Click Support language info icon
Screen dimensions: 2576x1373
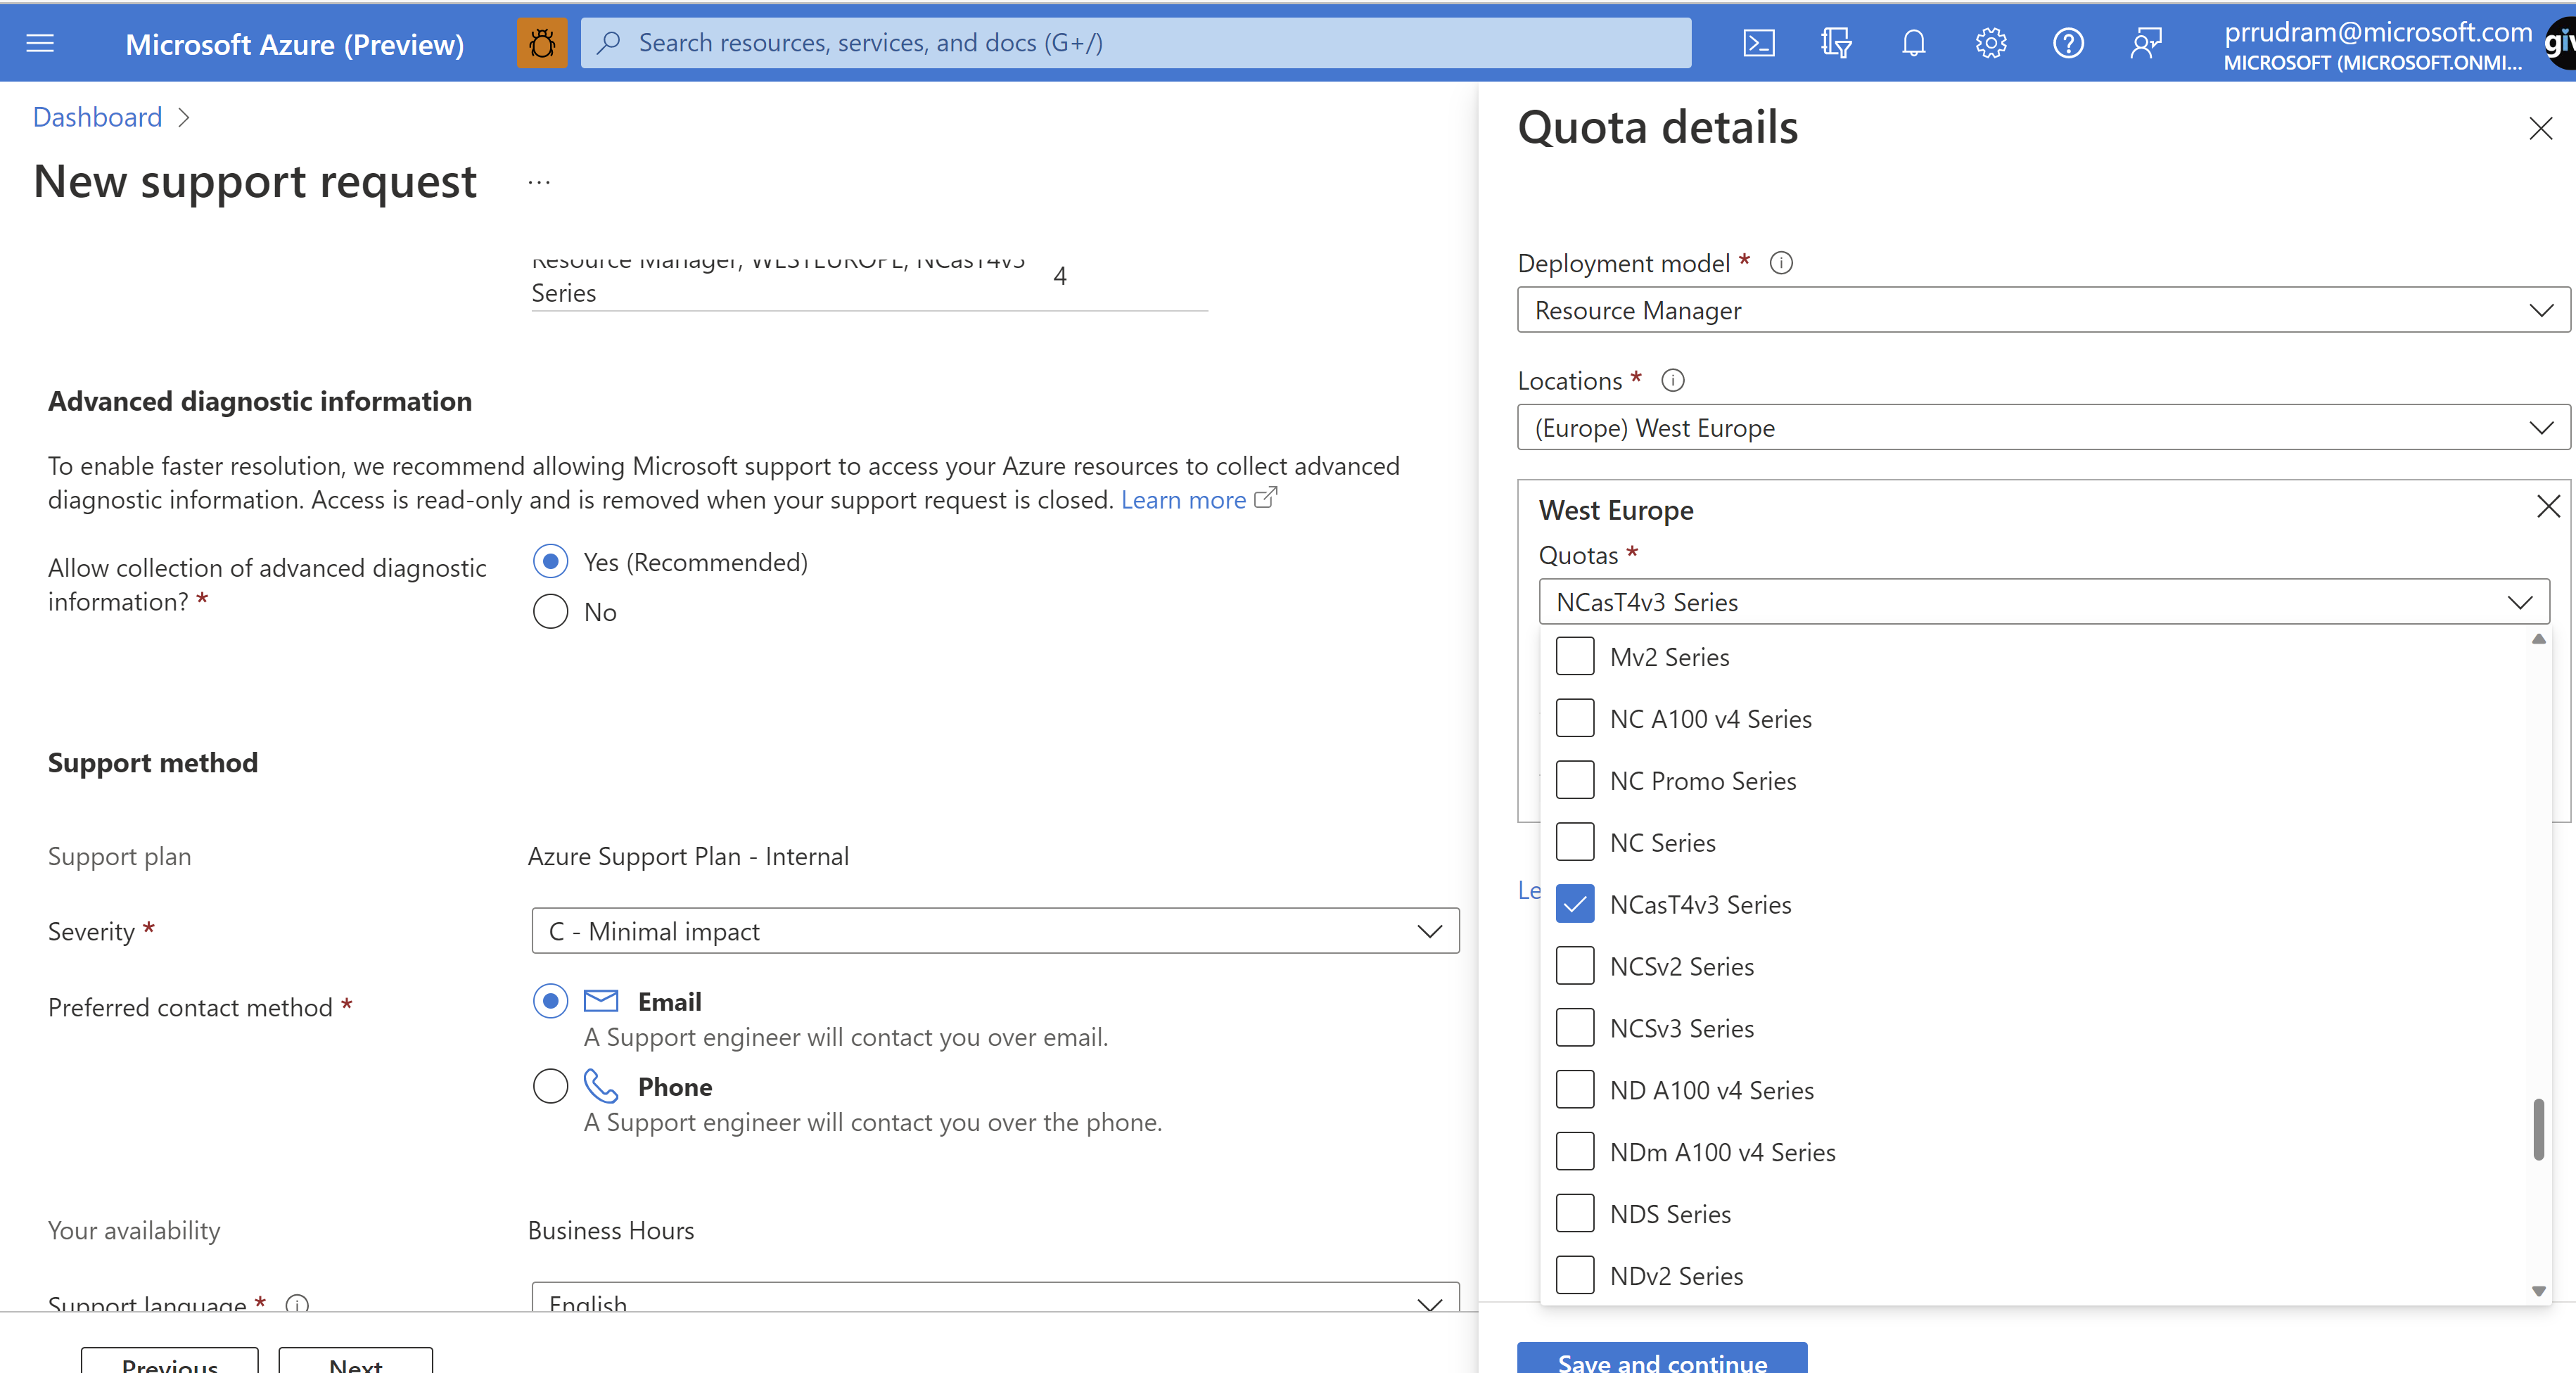click(297, 1304)
